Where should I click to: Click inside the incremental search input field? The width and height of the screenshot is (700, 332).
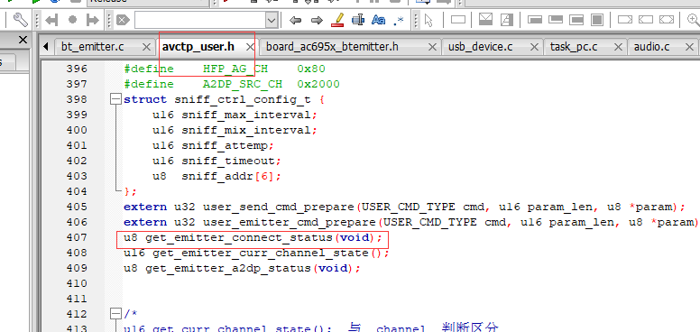click(x=199, y=20)
